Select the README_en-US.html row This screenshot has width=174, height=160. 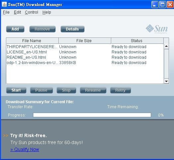85,57
